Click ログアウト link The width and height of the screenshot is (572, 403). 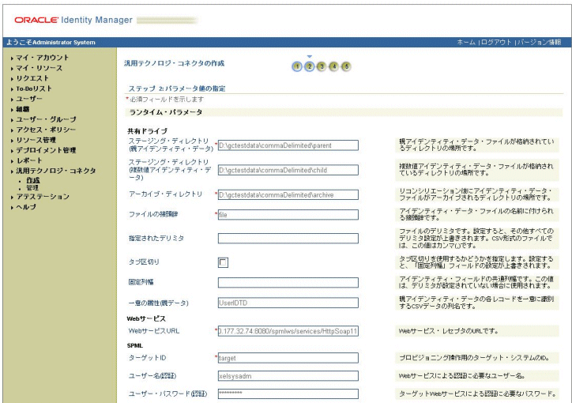(496, 43)
